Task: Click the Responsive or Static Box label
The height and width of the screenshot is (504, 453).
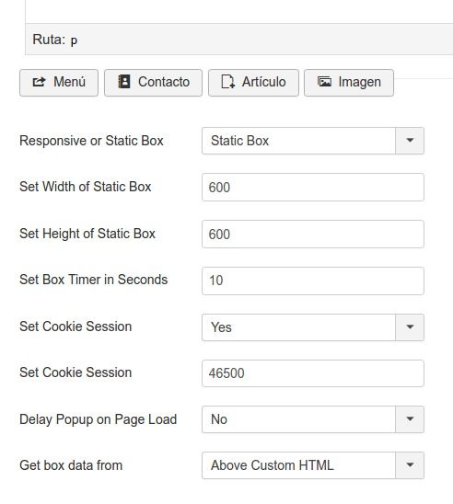Action: pos(91,141)
